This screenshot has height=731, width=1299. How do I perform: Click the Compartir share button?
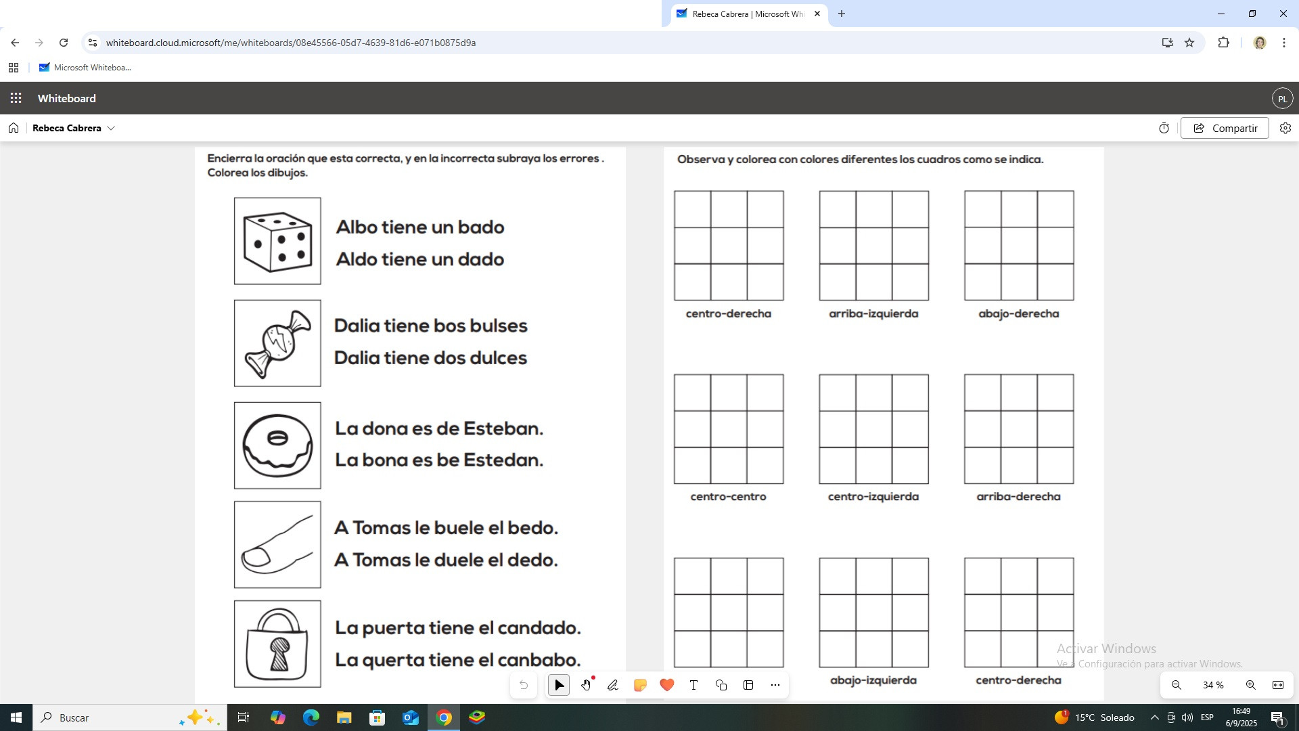pyautogui.click(x=1225, y=128)
